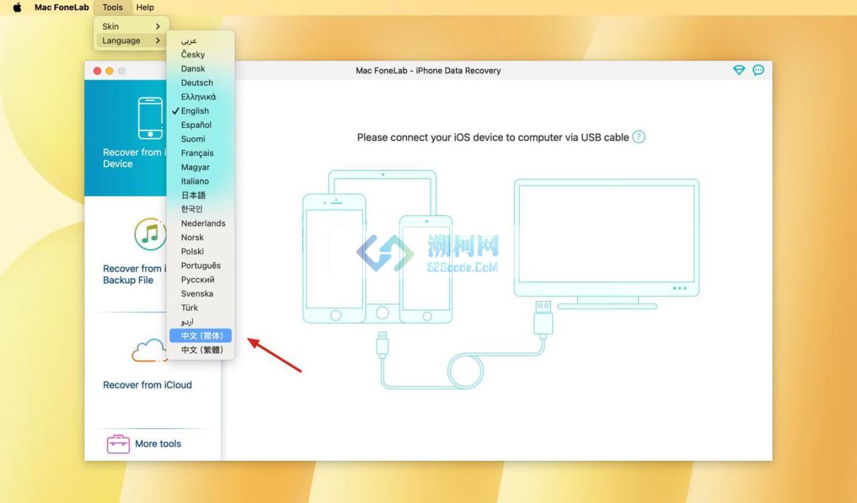Click the iTunes music note icon
857x503 pixels.
[151, 233]
